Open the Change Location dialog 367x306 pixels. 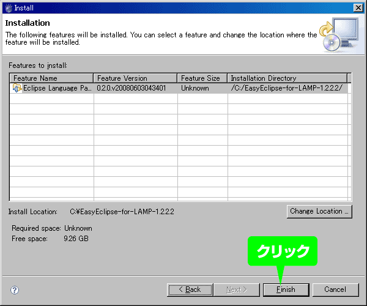pos(319,212)
